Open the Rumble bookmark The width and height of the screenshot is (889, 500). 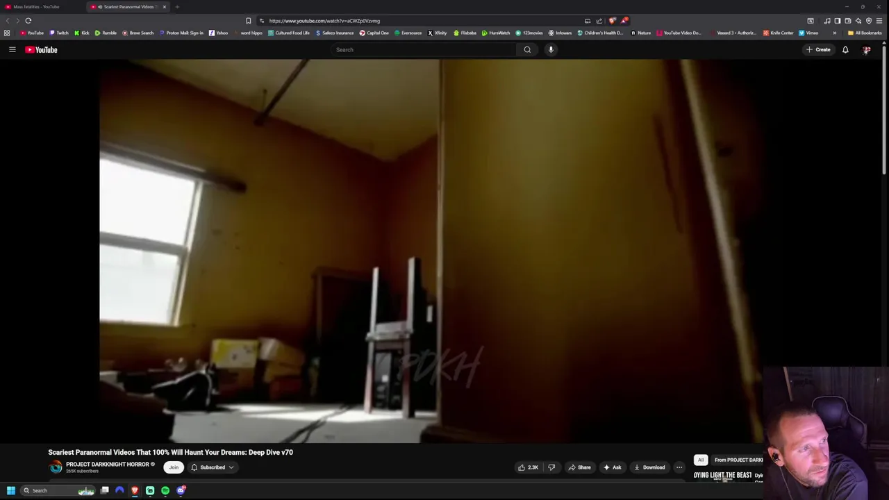tap(106, 33)
